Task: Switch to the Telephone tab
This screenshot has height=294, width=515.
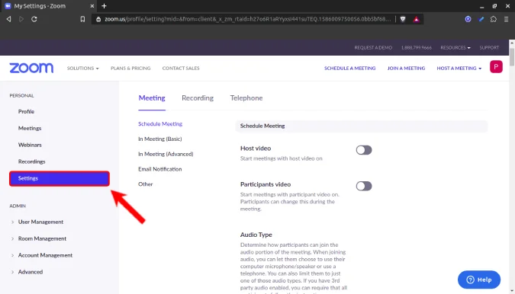Action: tap(246, 98)
